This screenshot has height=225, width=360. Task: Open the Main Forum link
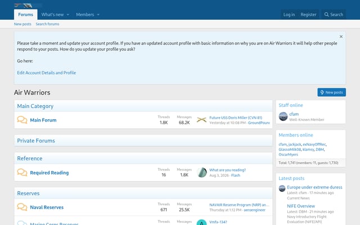pos(43,120)
